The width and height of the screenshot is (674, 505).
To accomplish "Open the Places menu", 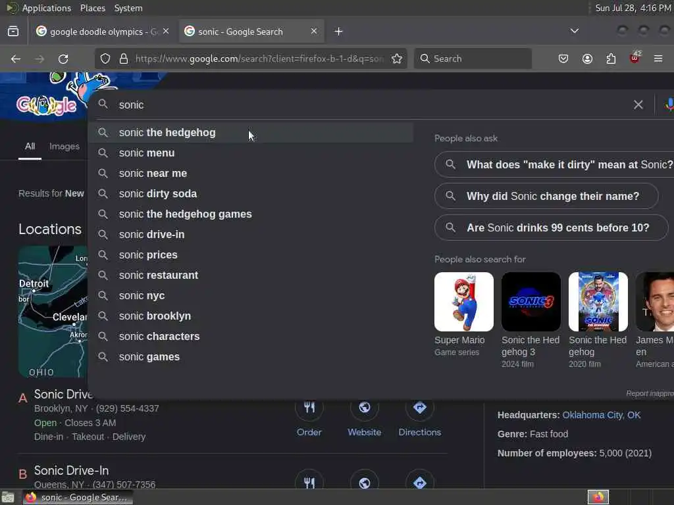I will [x=93, y=8].
